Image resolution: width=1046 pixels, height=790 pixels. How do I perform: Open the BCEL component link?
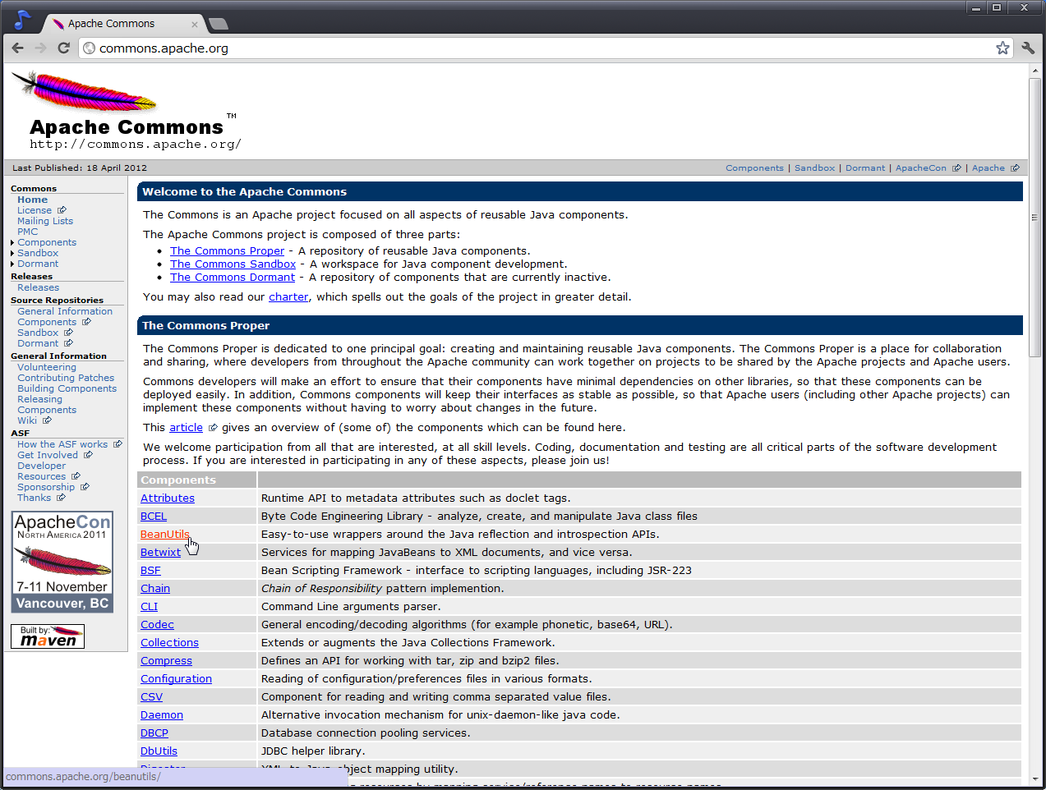coord(154,517)
